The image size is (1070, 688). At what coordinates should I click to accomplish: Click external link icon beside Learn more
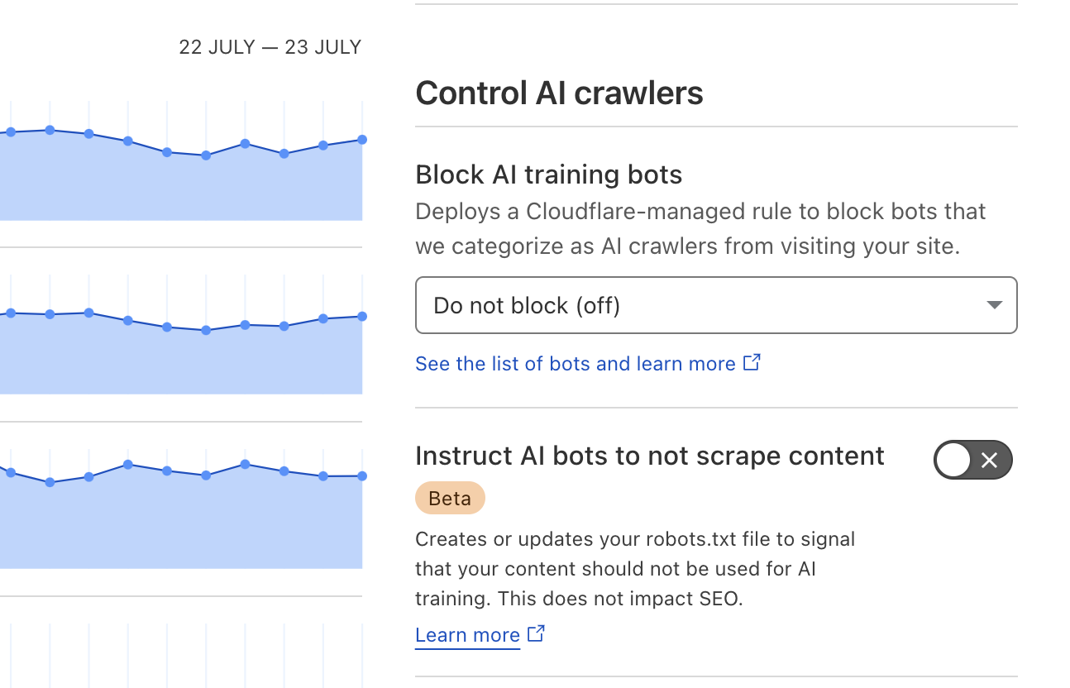[x=536, y=634]
